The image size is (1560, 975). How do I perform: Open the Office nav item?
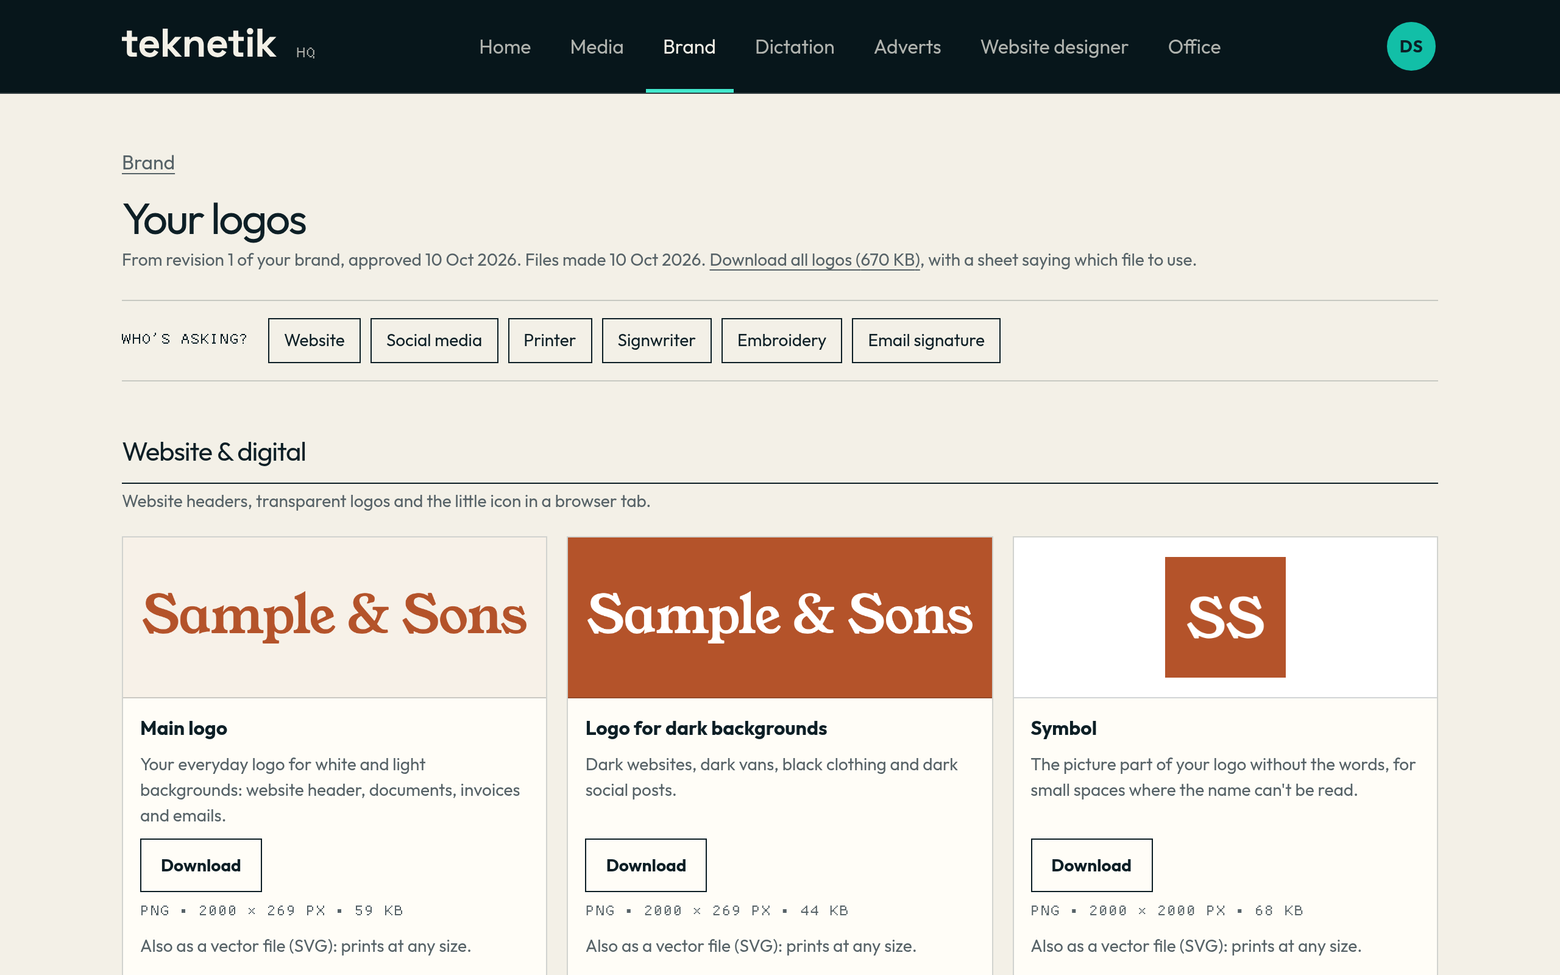pyautogui.click(x=1194, y=47)
